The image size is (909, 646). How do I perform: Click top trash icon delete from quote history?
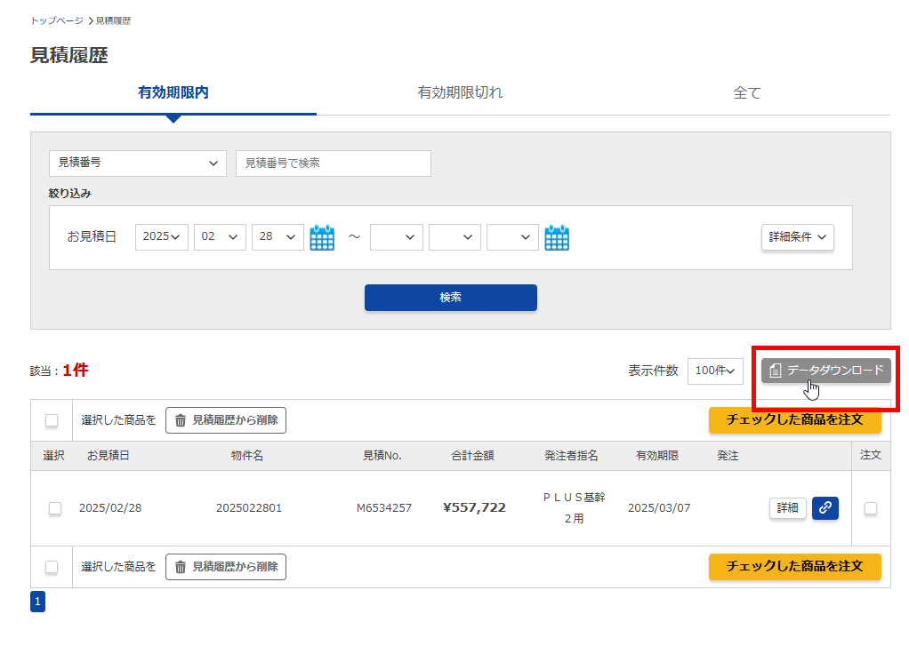pos(226,420)
